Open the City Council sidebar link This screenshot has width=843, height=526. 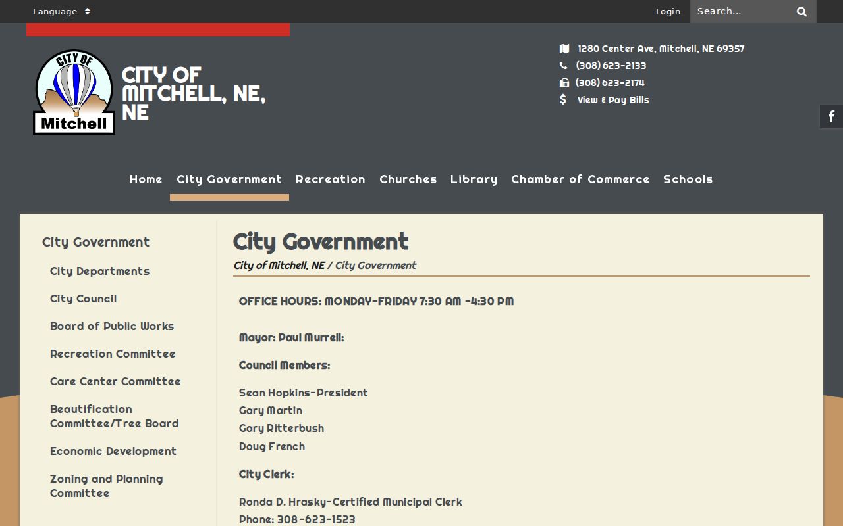[x=84, y=299]
